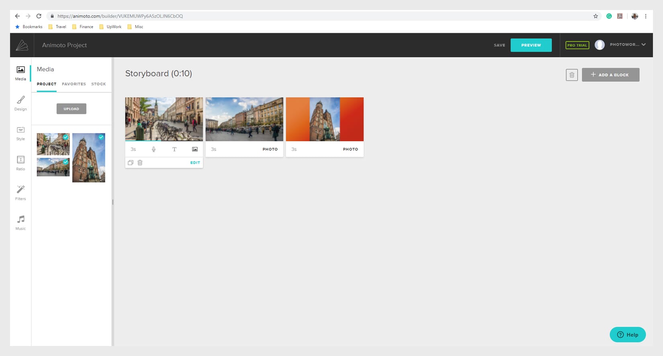Viewport: 663px width, 356px height.
Task: Select the street bicycles storyboard block
Action: (164, 119)
